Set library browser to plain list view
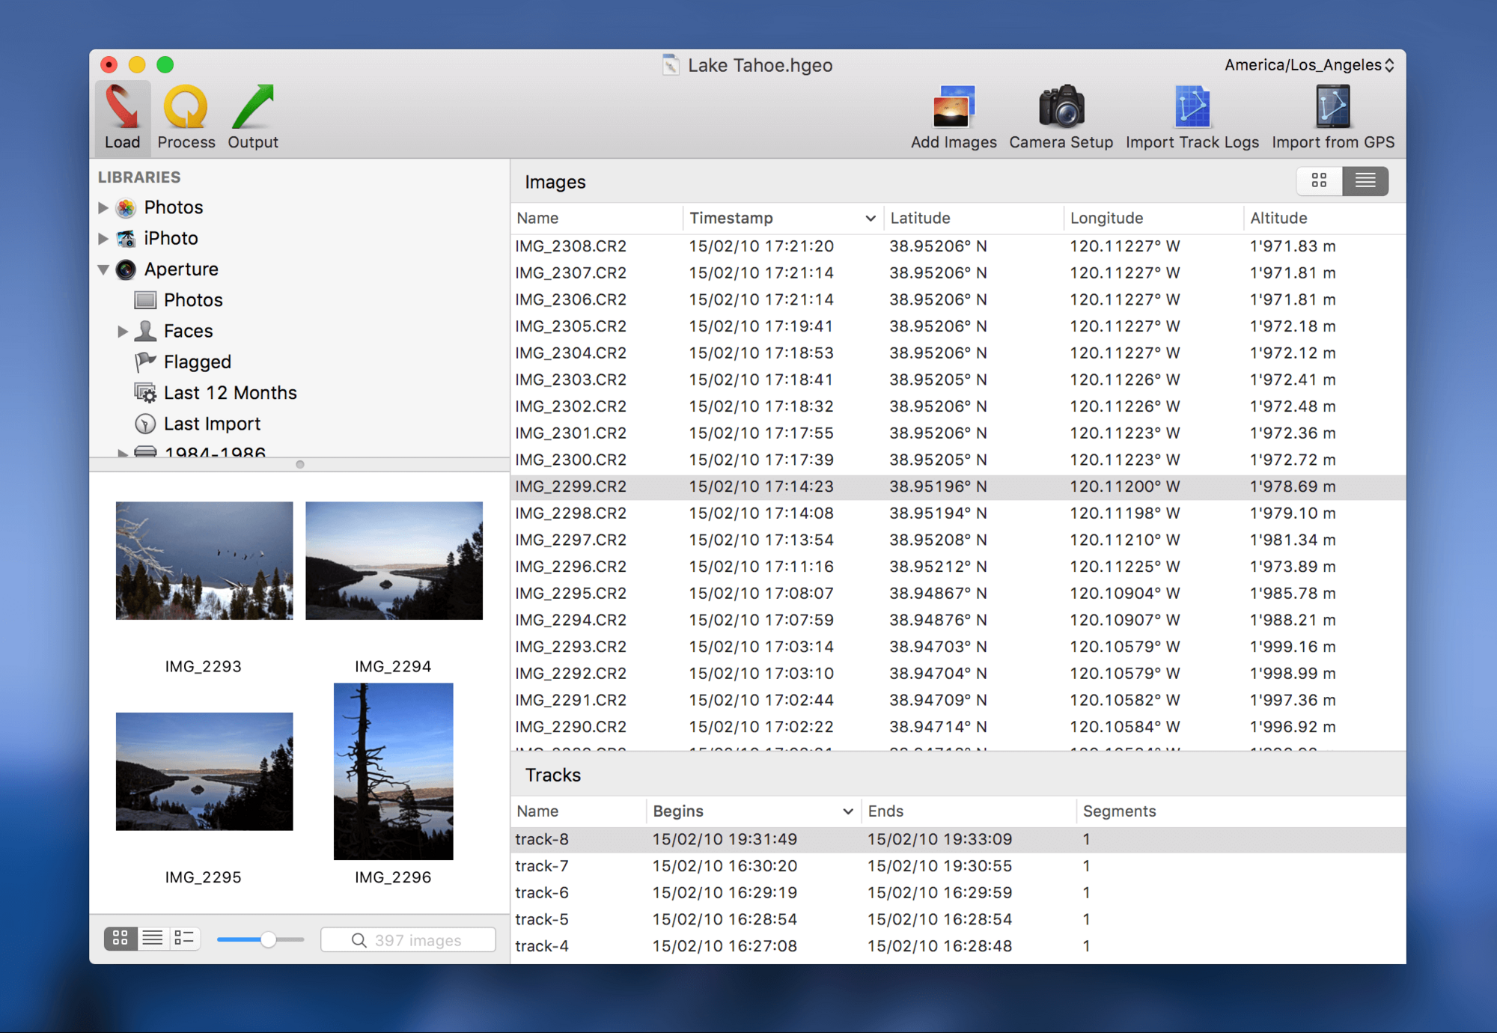The height and width of the screenshot is (1033, 1497). point(153,938)
